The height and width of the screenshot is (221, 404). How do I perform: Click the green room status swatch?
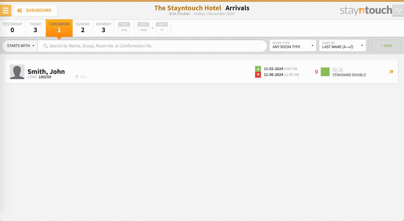325,72
